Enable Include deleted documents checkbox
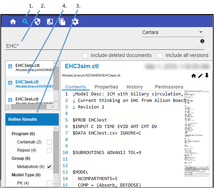This screenshot has width=214, height=188. pos(85,56)
